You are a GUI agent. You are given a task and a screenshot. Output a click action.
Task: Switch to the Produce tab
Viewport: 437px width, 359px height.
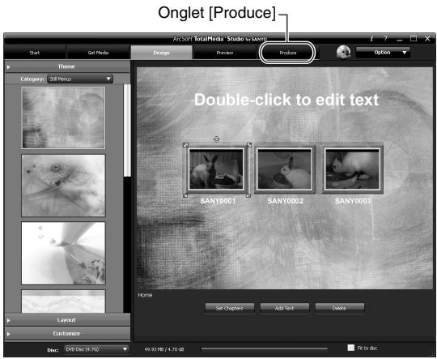pyautogui.click(x=287, y=53)
